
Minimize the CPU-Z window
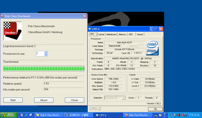pyautogui.click(x=152, y=29)
